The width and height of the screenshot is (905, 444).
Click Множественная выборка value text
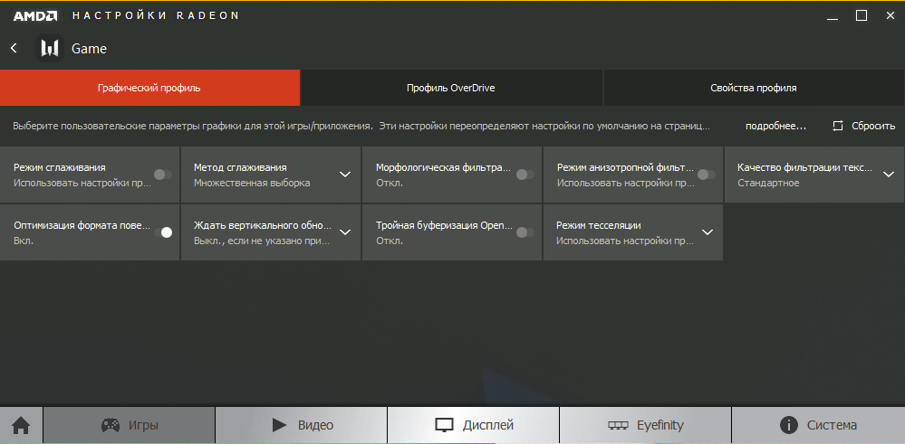coord(252,184)
